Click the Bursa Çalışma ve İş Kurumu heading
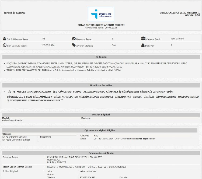This screenshot has height=179, width=202. click(180, 14)
